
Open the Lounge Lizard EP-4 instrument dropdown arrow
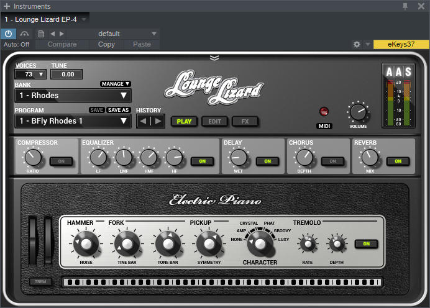click(84, 19)
